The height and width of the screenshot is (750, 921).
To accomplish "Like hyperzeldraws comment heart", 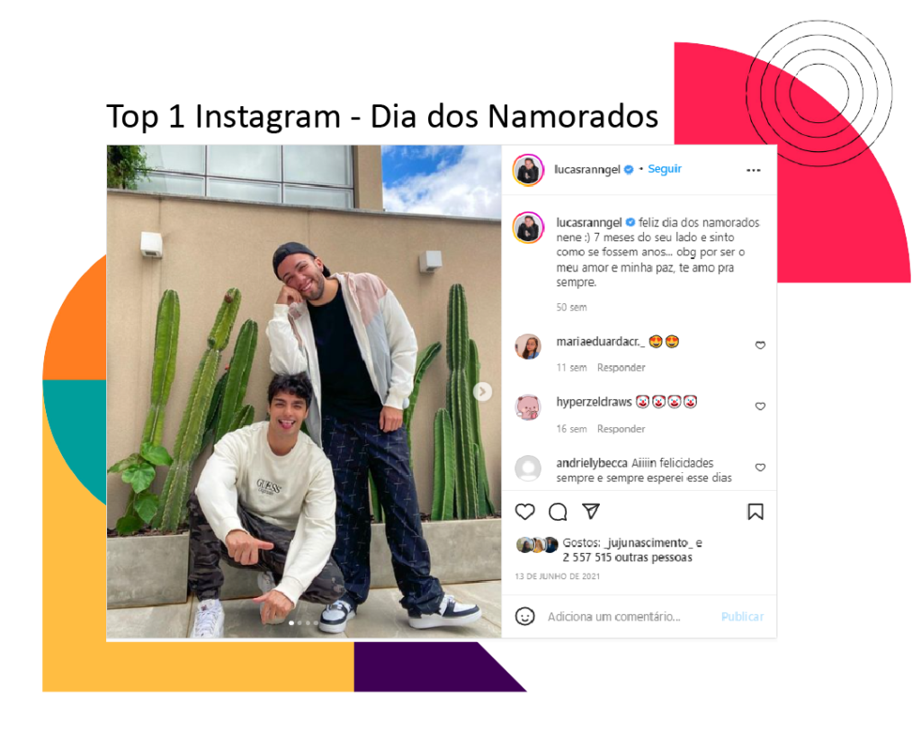I will point(760,406).
